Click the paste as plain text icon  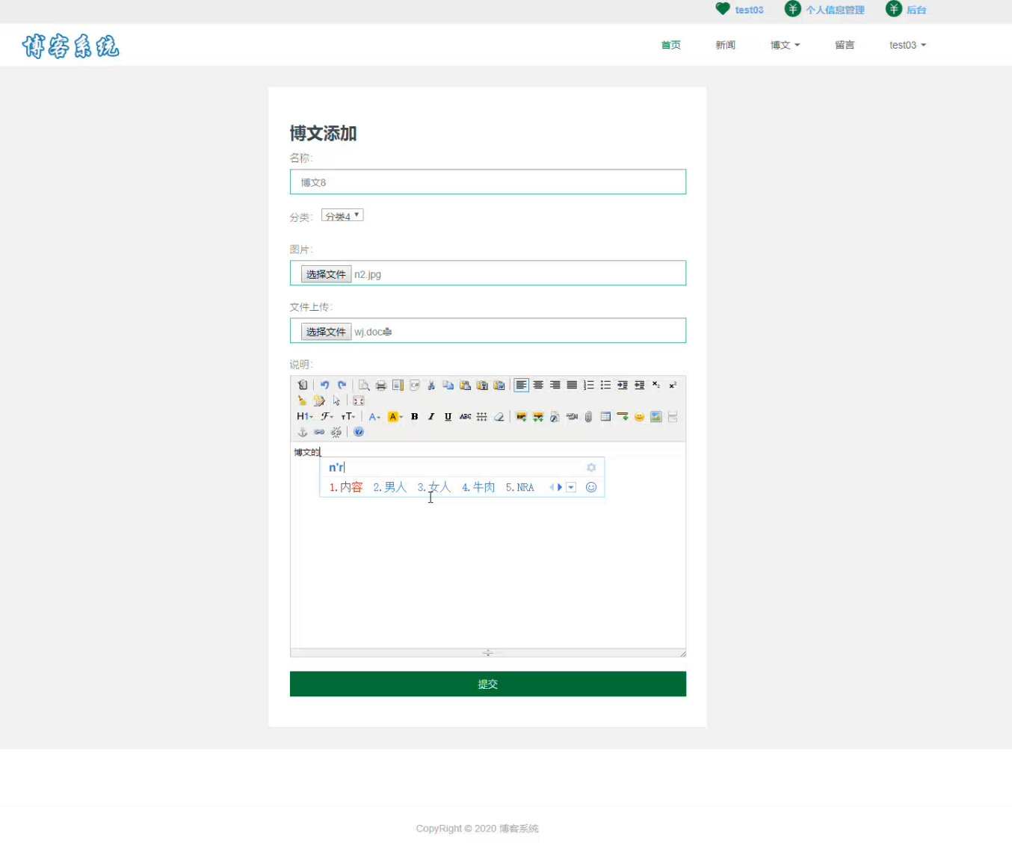(482, 385)
